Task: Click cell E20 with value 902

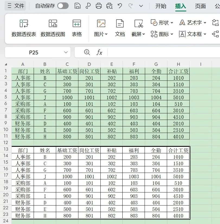Action: [x=111, y=196]
